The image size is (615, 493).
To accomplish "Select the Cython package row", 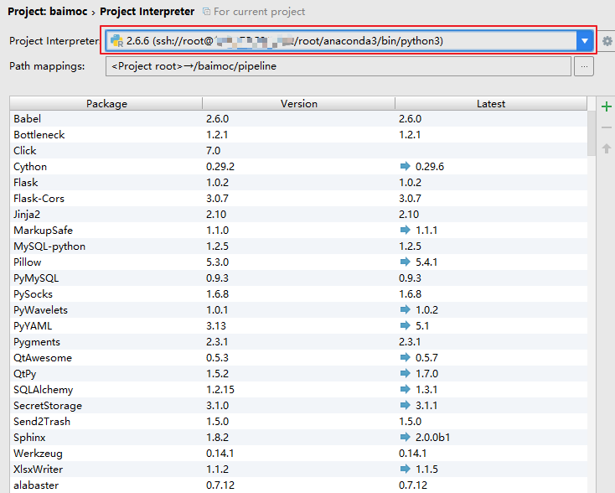I will [298, 166].
